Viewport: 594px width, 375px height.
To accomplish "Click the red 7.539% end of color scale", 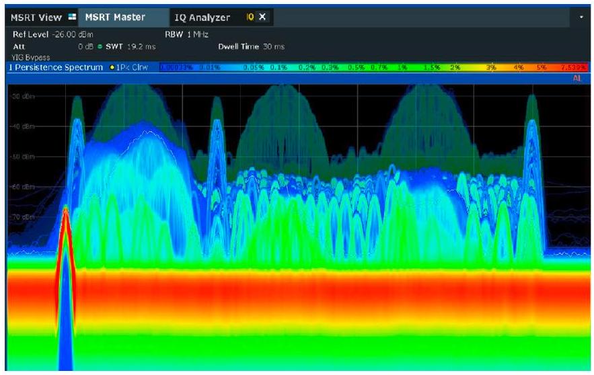I will tap(572, 68).
